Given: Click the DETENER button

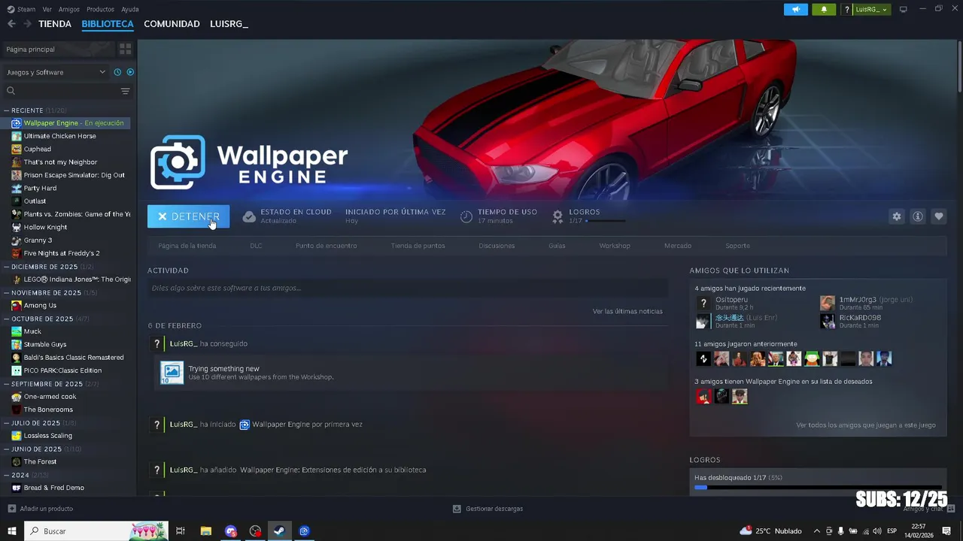Looking at the screenshot, I should pos(188,216).
